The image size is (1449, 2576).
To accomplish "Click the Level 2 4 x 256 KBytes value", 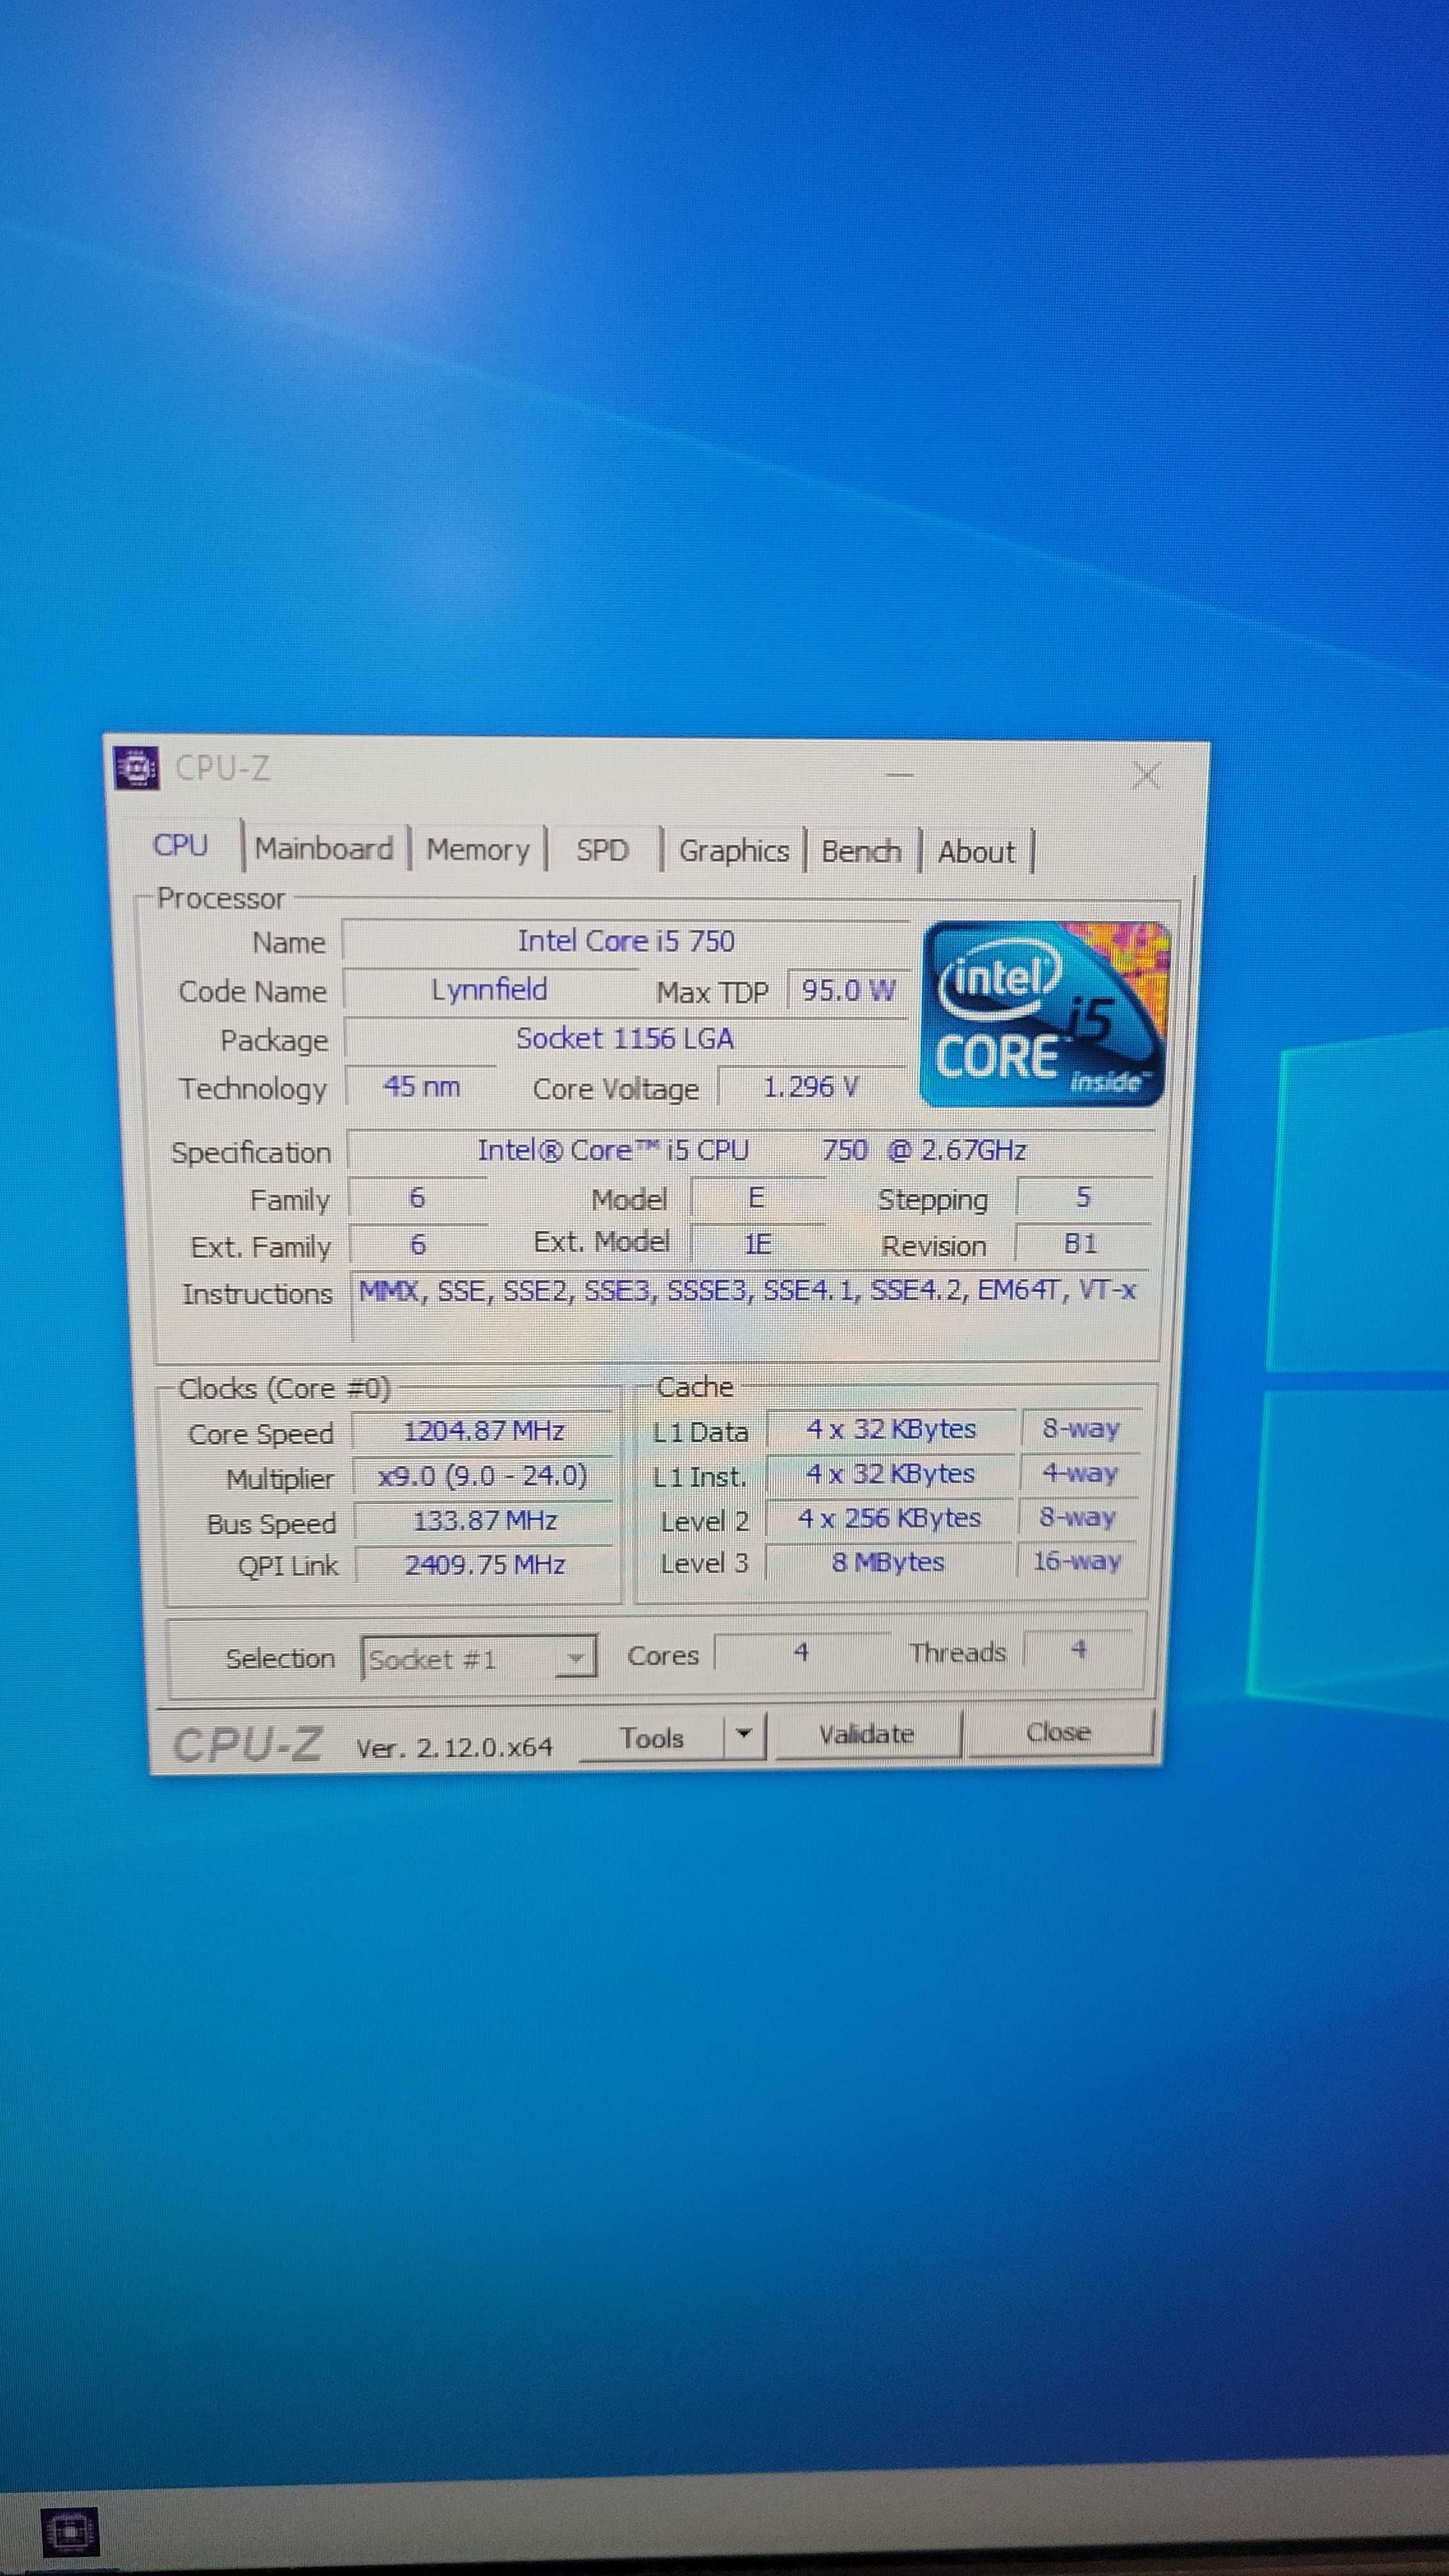I will [x=889, y=1518].
